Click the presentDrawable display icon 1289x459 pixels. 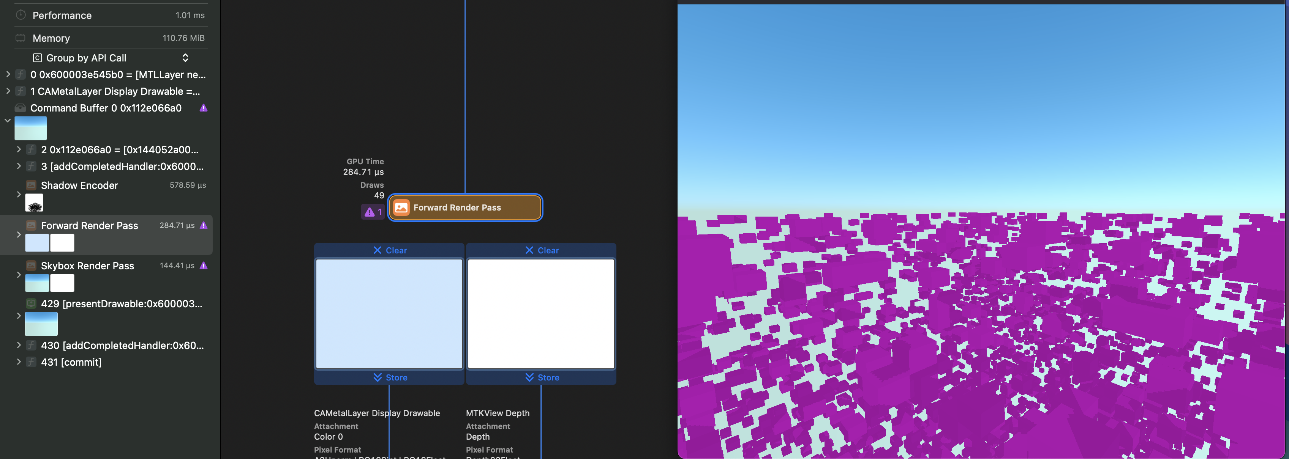(x=31, y=303)
